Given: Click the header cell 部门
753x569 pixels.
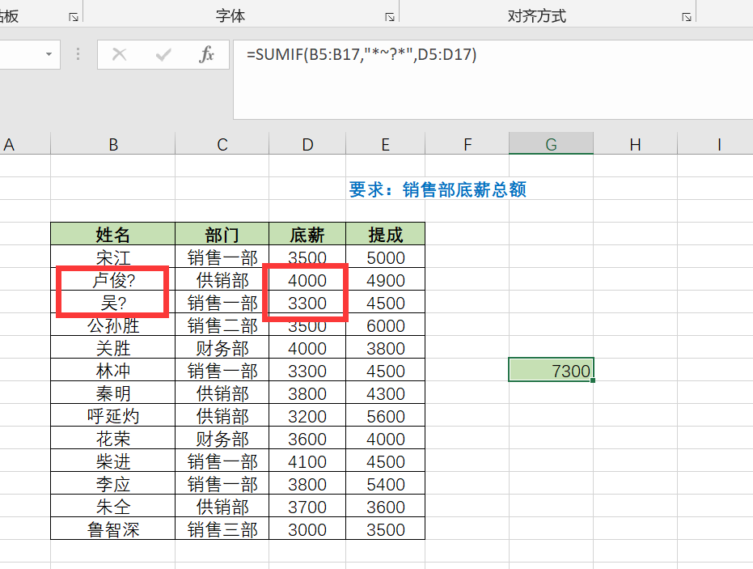Looking at the screenshot, I should click(222, 234).
